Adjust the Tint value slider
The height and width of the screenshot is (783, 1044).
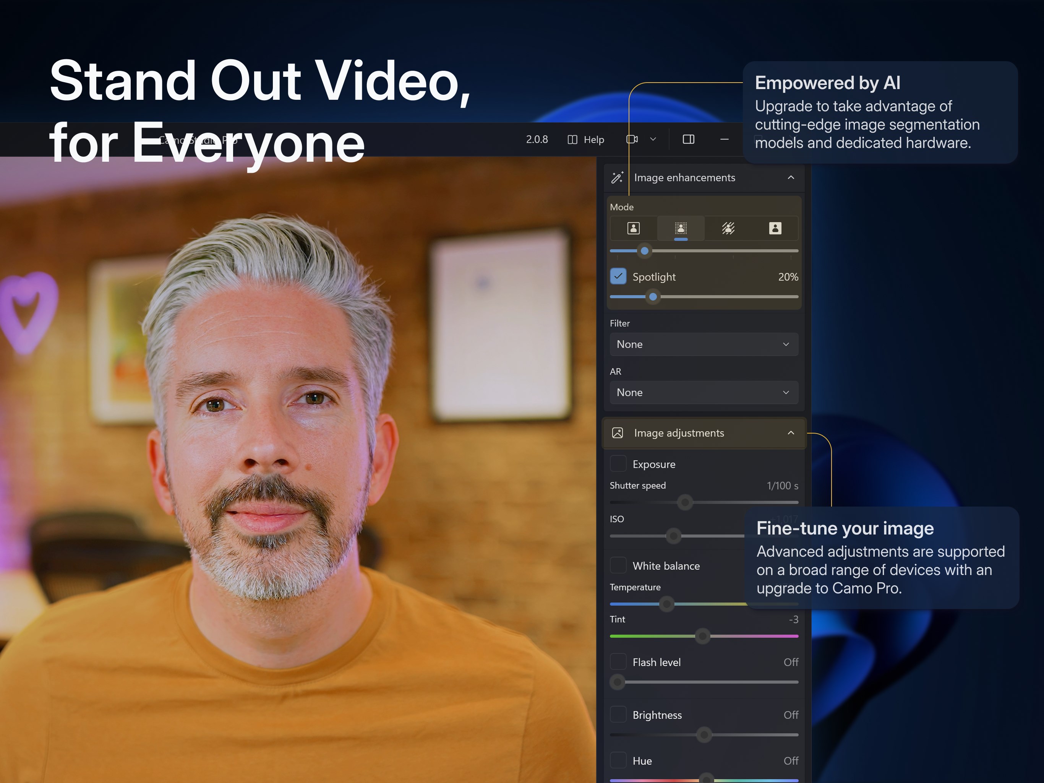(702, 636)
